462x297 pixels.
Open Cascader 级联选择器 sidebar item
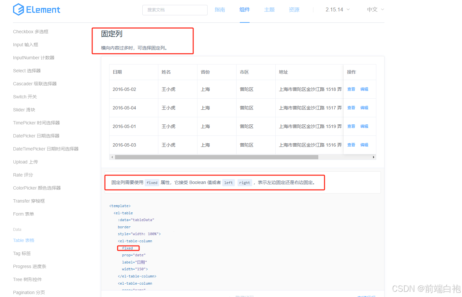click(35, 84)
